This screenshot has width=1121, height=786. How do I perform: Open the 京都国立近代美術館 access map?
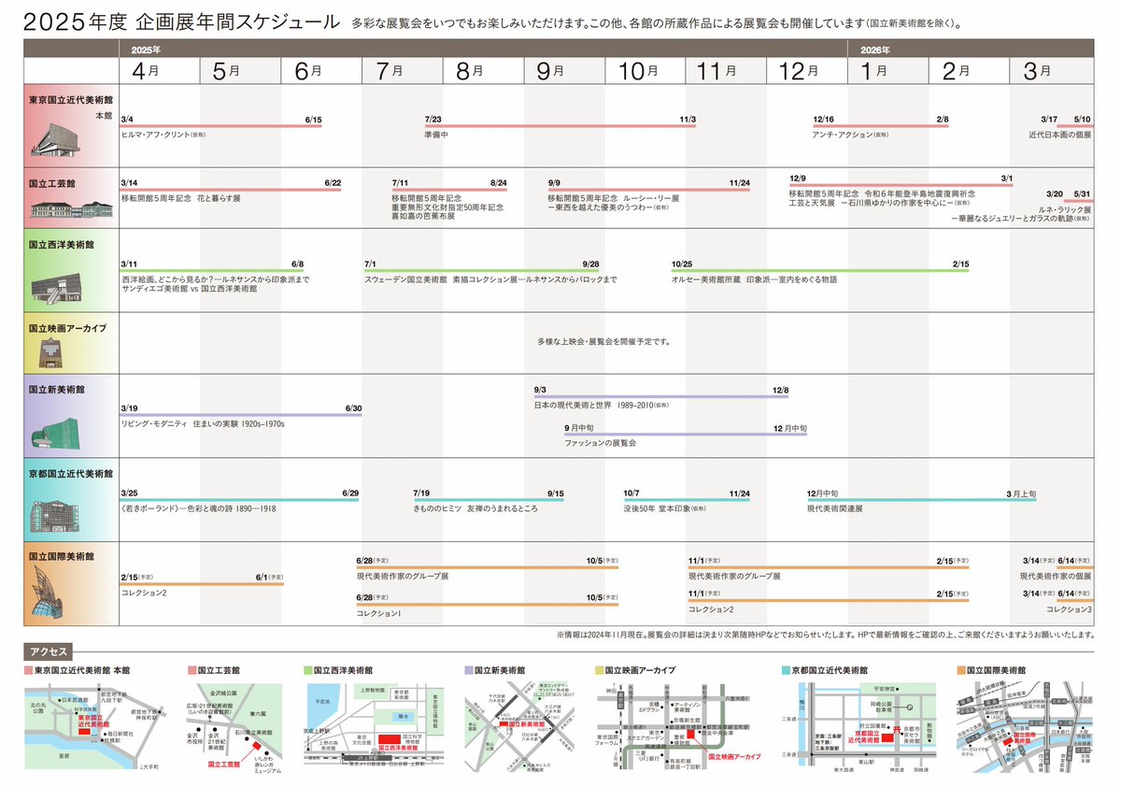pyautogui.click(x=860, y=726)
